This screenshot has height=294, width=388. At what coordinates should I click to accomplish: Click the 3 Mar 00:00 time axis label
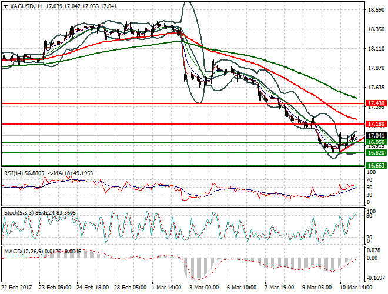tap(205, 288)
